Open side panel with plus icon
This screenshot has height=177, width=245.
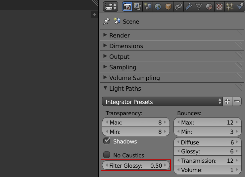(94, 15)
